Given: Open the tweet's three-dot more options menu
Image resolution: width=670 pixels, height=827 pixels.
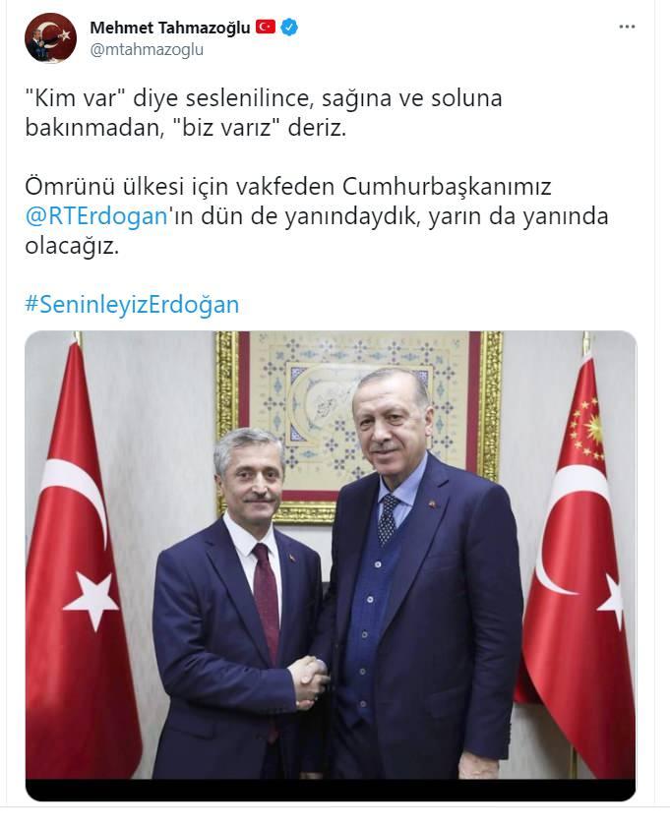Looking at the screenshot, I should (627, 27).
